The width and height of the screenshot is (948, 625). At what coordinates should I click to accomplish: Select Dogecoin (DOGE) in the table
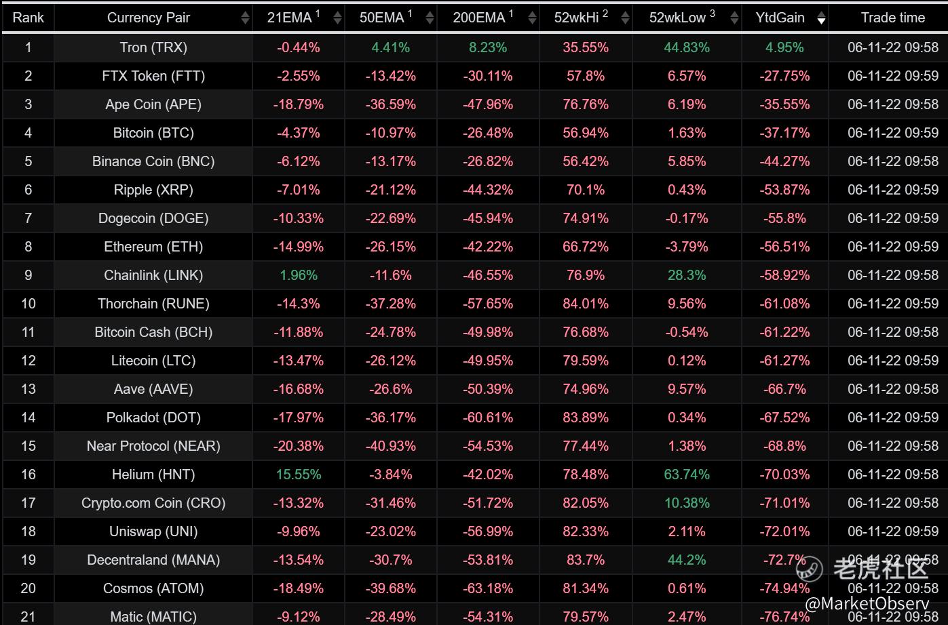coord(153,218)
